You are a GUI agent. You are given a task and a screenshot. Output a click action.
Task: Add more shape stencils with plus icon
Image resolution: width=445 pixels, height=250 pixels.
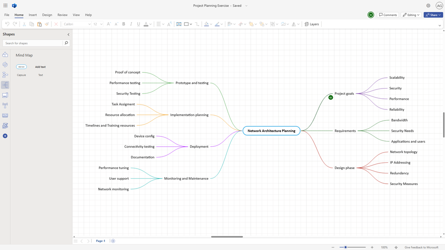[x=5, y=136]
